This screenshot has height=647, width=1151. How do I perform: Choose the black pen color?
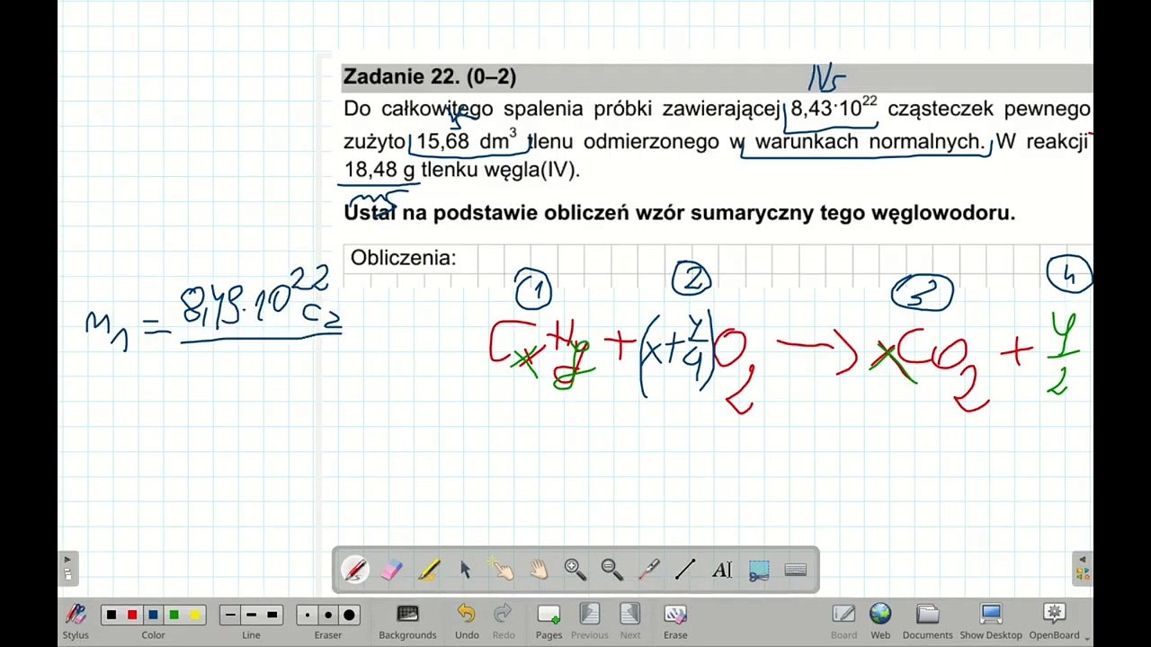[x=112, y=615]
